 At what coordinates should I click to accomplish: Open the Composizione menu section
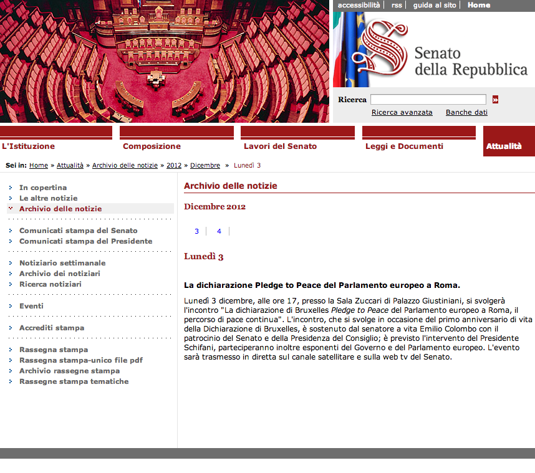[x=152, y=146]
